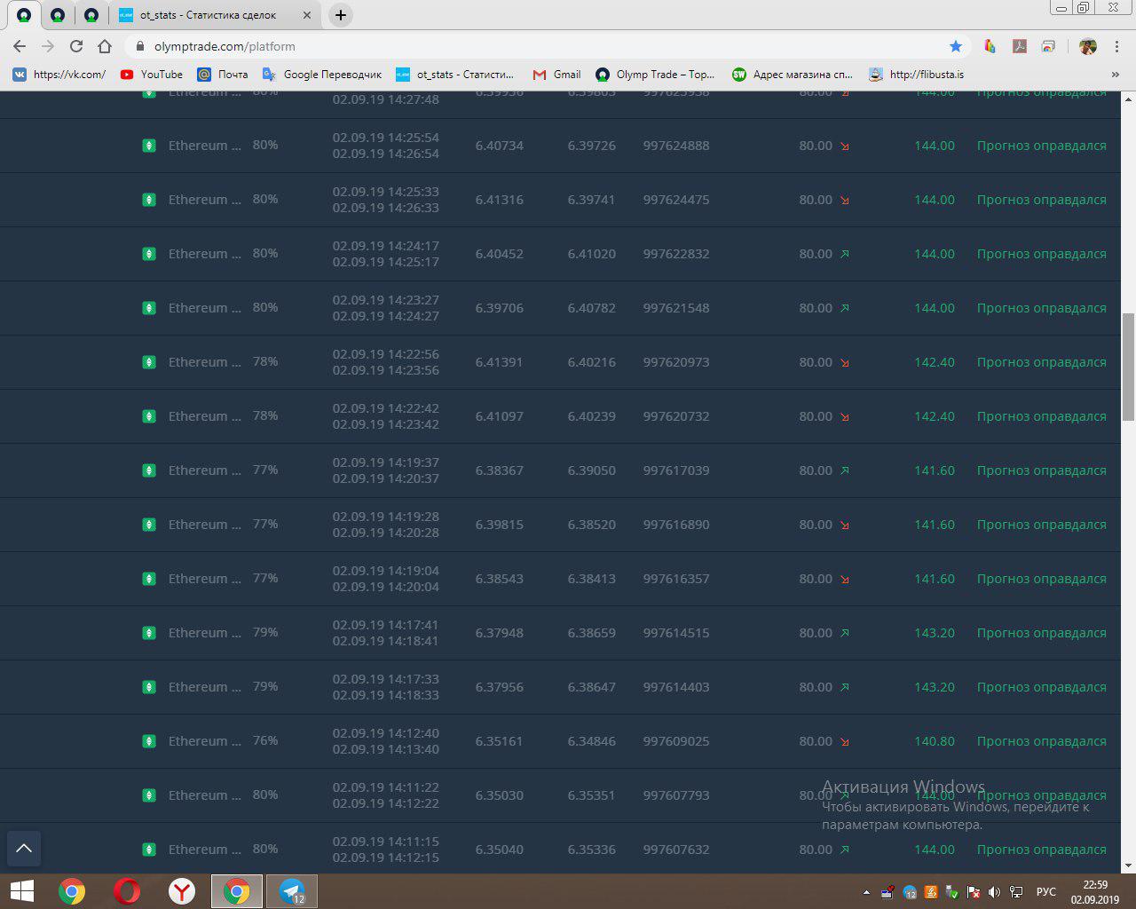
Task: Click the Ethereum icon on trade 997624888
Action: pyautogui.click(x=149, y=146)
